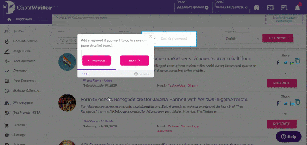307x145 pixels.
Task: Click the GET NEWS button
Action: (277, 38)
